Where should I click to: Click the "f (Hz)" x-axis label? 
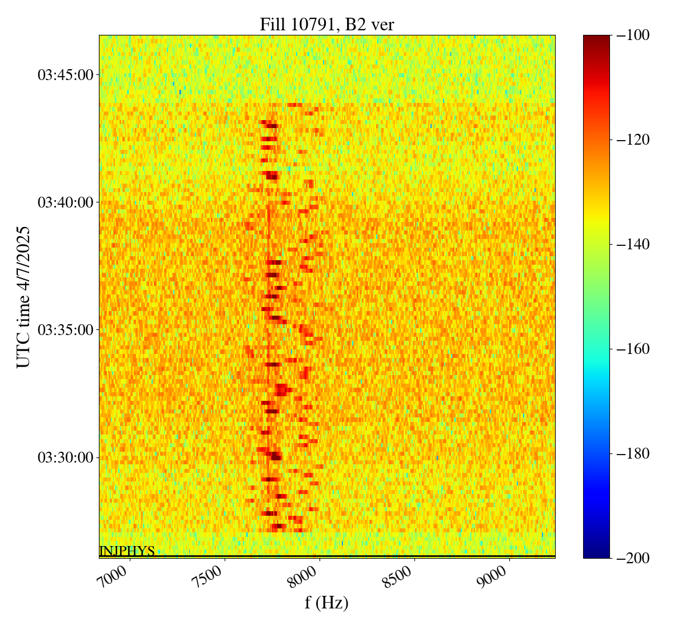326,602
